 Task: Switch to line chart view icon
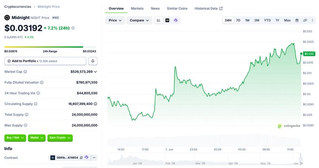pyautogui.click(x=159, y=20)
